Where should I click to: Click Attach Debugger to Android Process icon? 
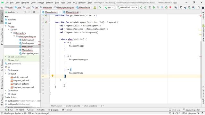(x=166, y=7)
